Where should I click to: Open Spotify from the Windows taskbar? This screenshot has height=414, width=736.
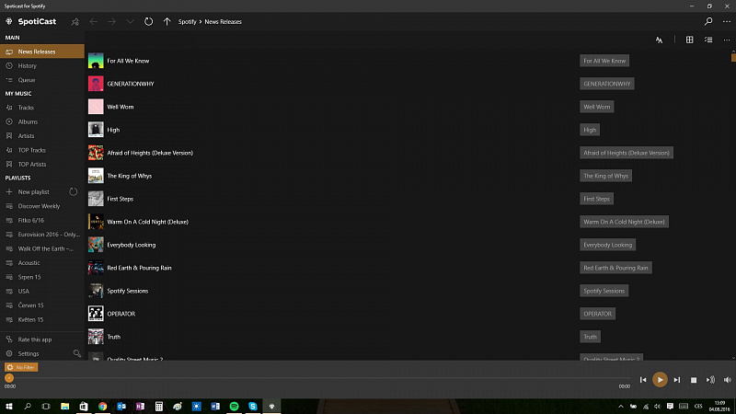235,406
